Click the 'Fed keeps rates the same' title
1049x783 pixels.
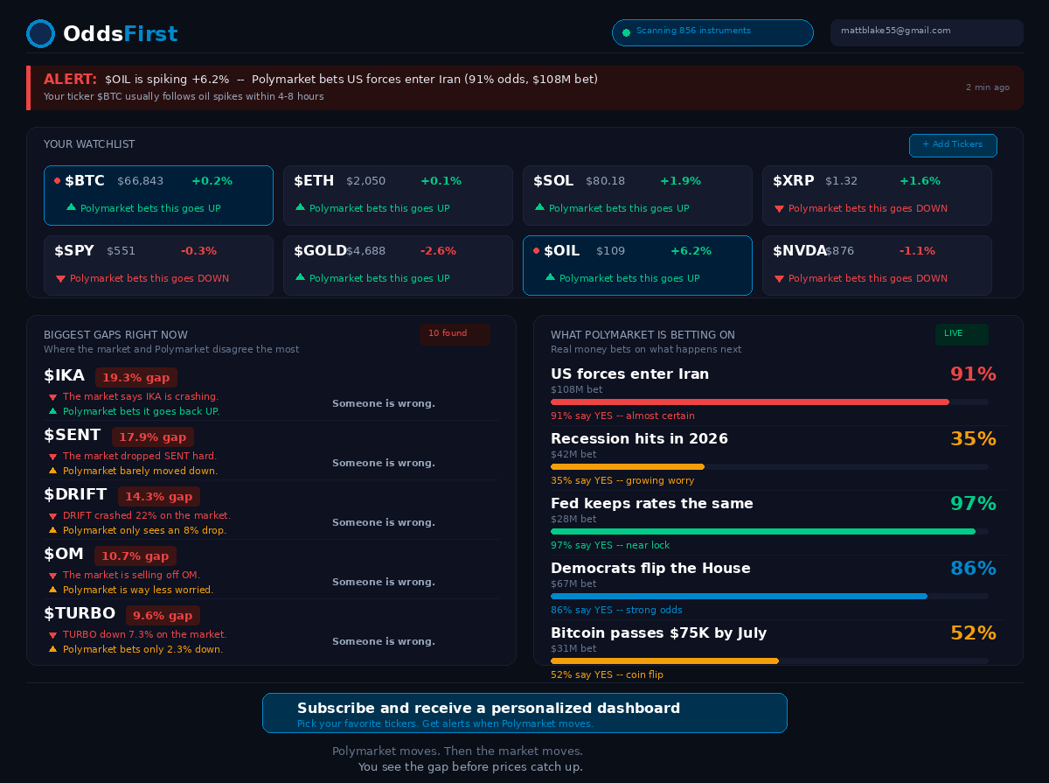[x=651, y=504]
